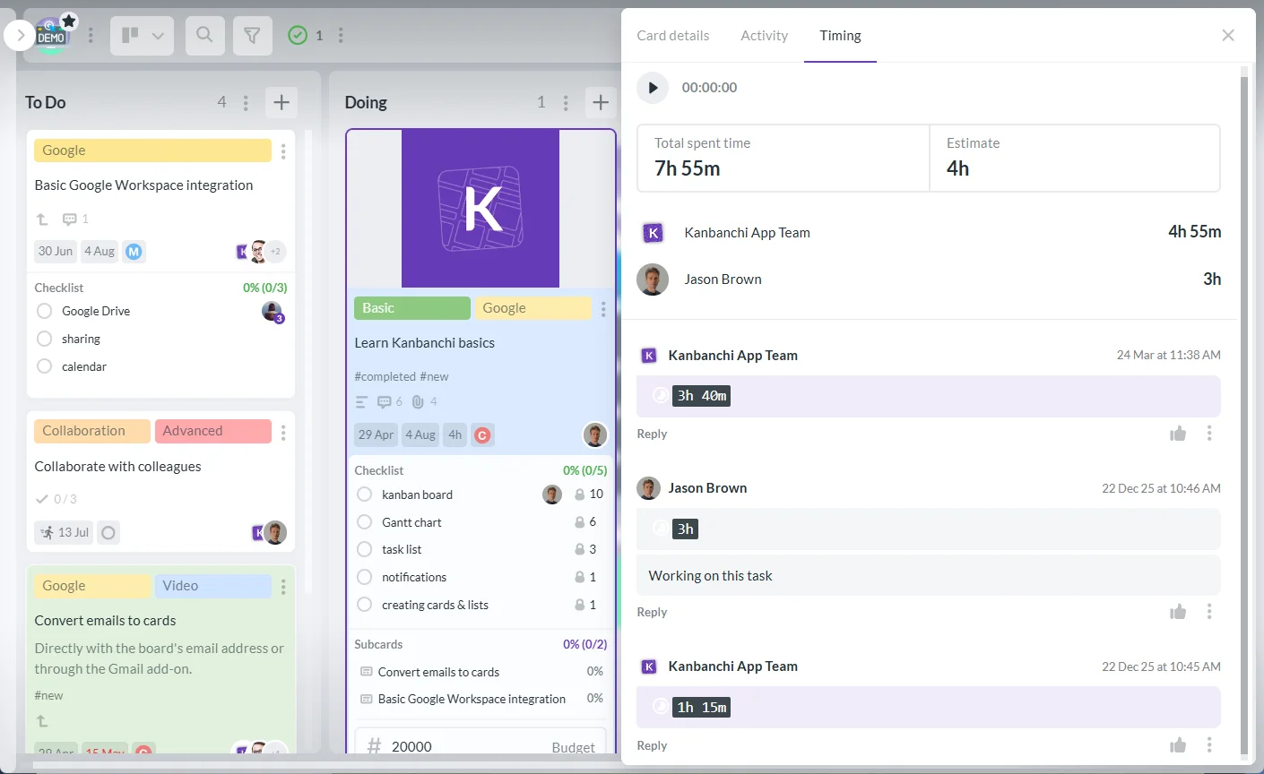Reply to the 24 Mar time entry

point(652,434)
